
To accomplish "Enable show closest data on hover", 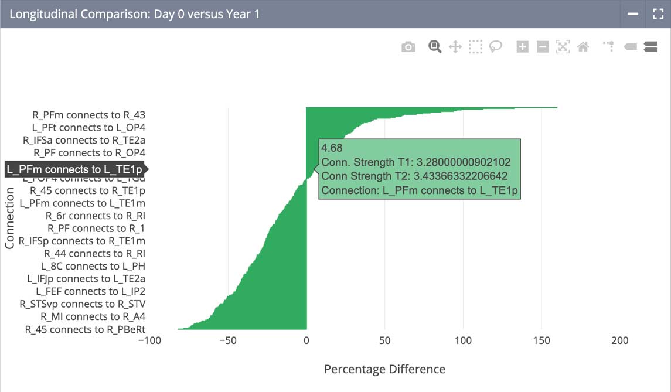I will [x=630, y=47].
